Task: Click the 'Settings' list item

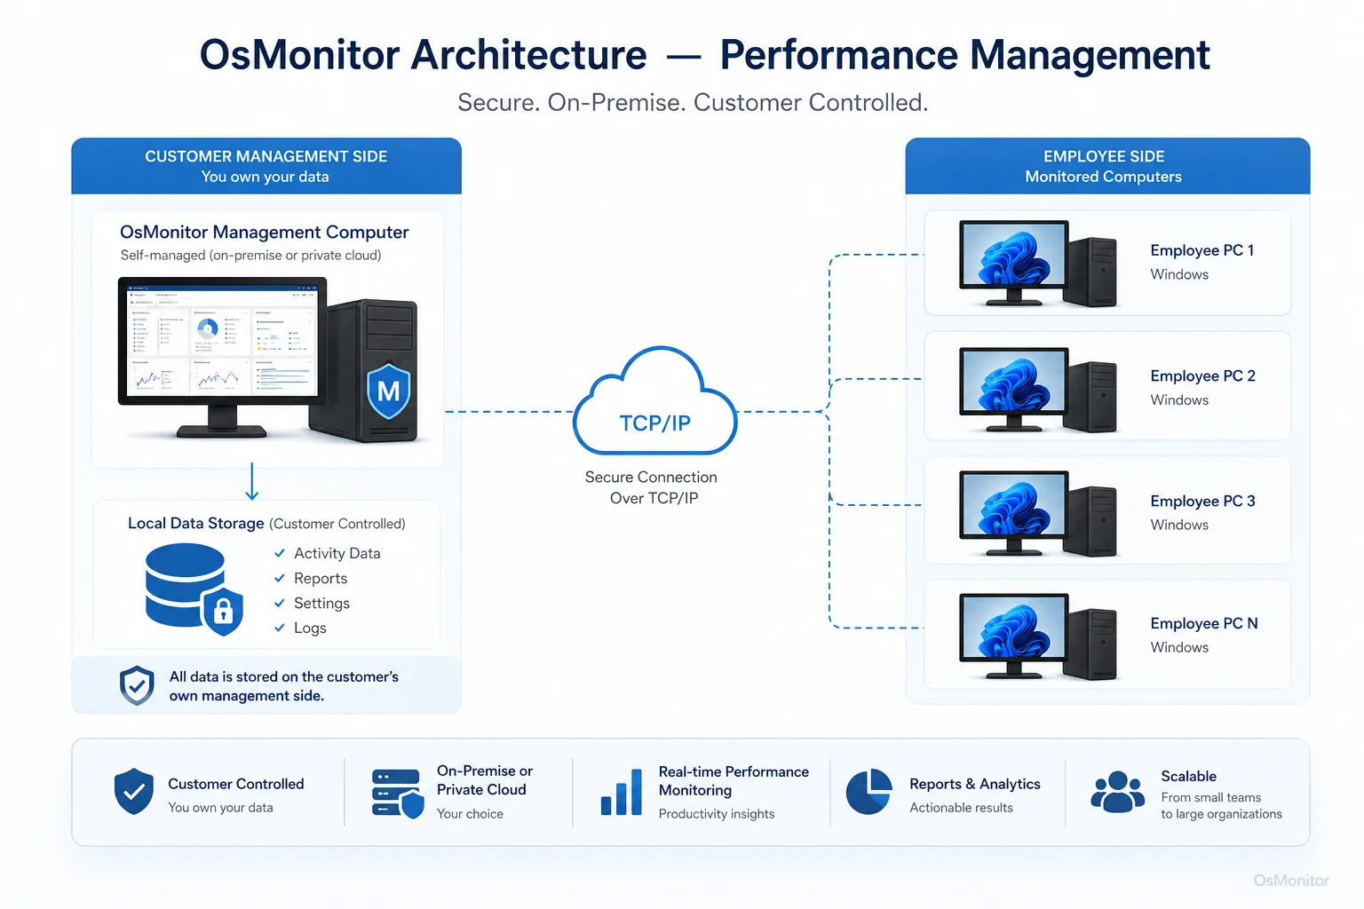Action: 321,603
